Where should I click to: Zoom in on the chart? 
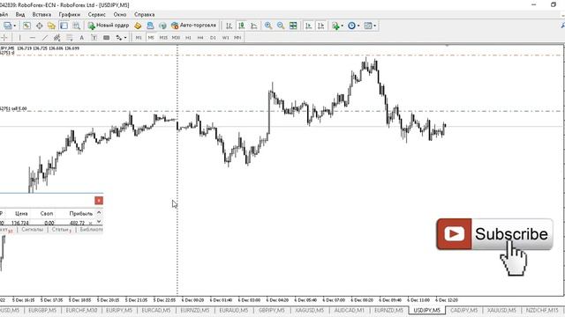coord(268,26)
